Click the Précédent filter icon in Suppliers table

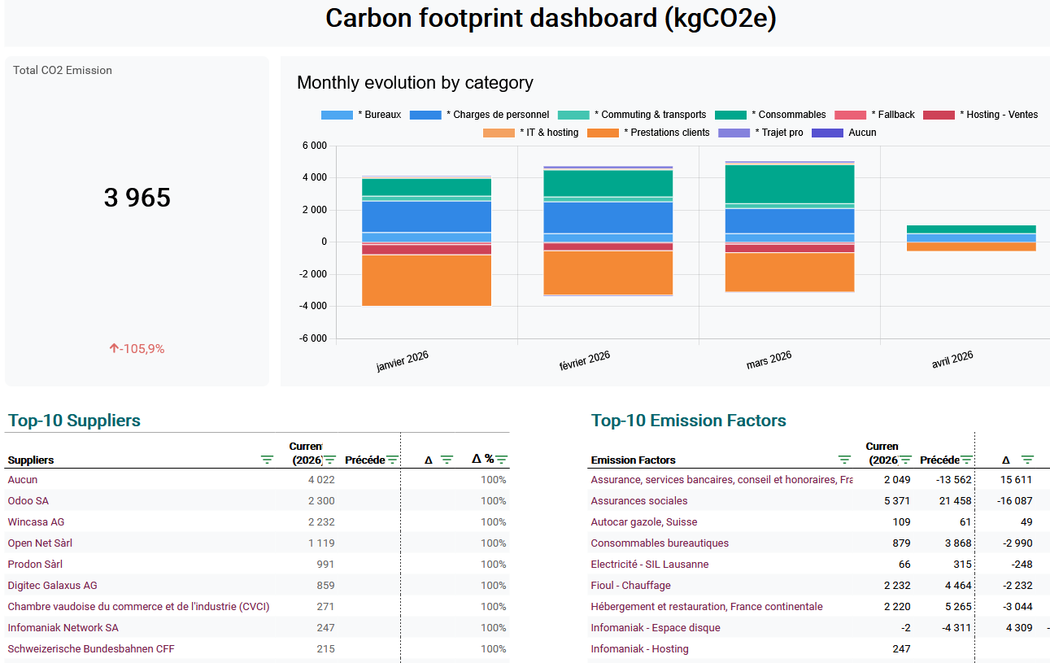[392, 460]
